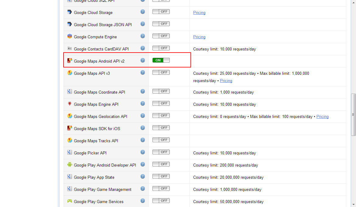Open help for Google Cloud Storage JSON API

coord(143,24)
